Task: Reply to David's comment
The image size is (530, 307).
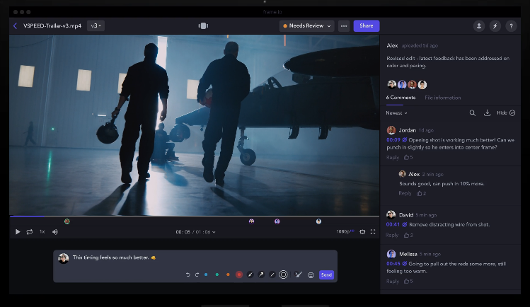Action: (x=392, y=235)
